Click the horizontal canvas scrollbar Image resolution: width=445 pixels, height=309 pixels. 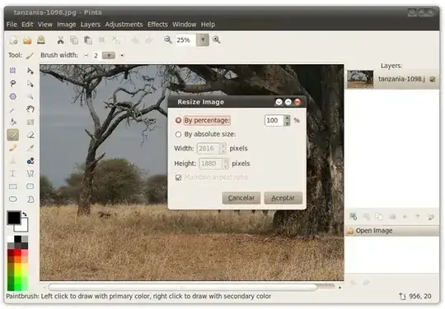[183, 288]
